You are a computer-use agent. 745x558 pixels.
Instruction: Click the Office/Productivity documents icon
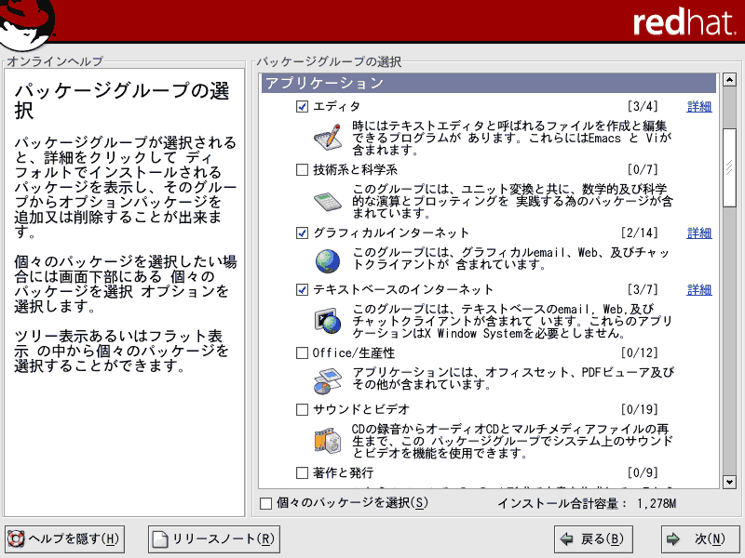tap(328, 381)
